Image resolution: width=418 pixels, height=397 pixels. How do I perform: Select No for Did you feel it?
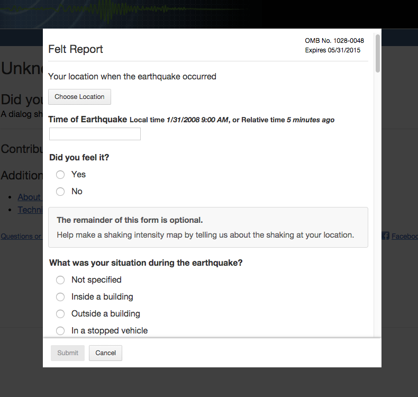click(x=60, y=192)
